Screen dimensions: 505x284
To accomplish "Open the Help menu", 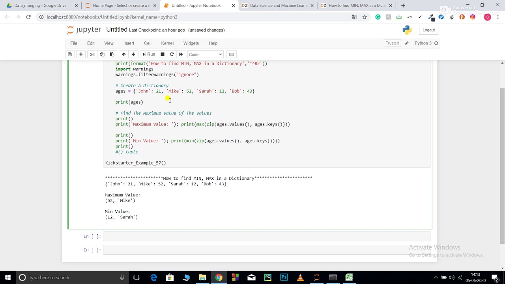I will tap(213, 43).
